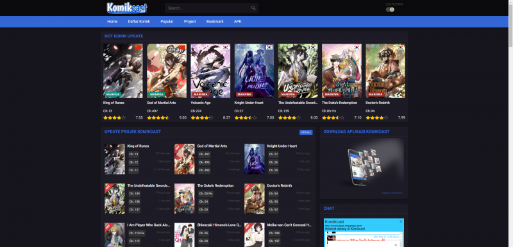This screenshot has width=513, height=247.
Task: Click God of Martial Arts project thumbnail
Action: 185,159
